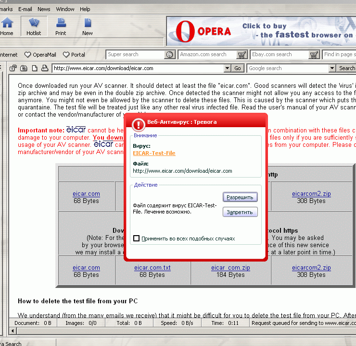Click the red alert exclamation icon
Viewport: 356px width, 346px height.
(139, 125)
